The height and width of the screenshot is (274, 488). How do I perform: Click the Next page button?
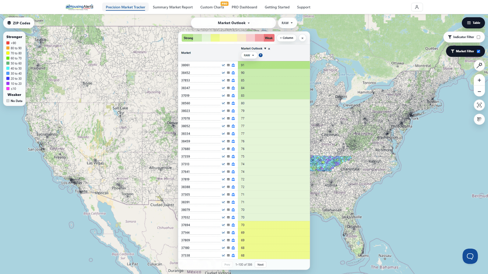point(260,265)
